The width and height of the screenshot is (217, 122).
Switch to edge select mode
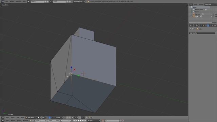pyautogui.click(x=67, y=118)
